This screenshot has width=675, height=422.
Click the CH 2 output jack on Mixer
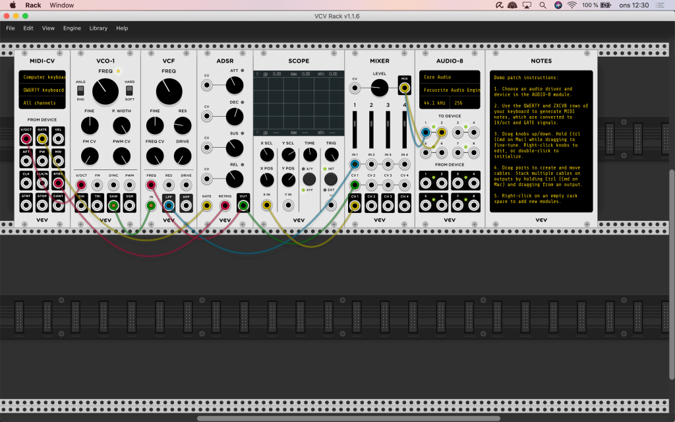click(x=371, y=206)
